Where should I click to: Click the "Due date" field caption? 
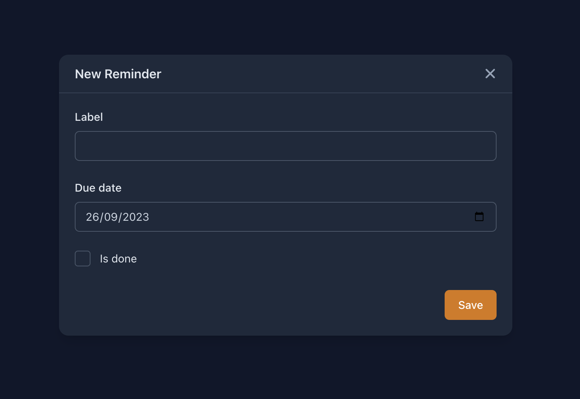click(x=98, y=188)
